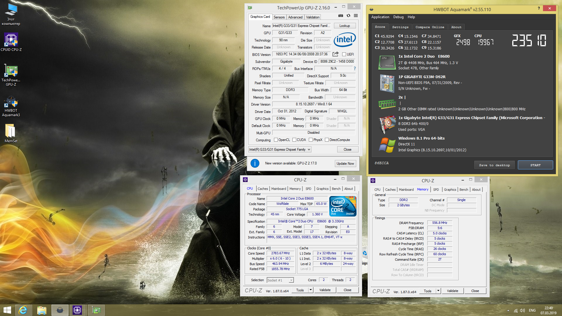The height and width of the screenshot is (316, 562).
Task: Toggle the OpenCL checkbox
Action: click(275, 140)
